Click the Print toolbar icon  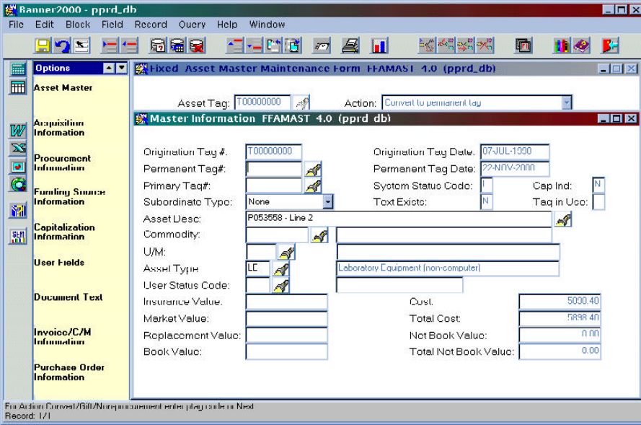350,45
